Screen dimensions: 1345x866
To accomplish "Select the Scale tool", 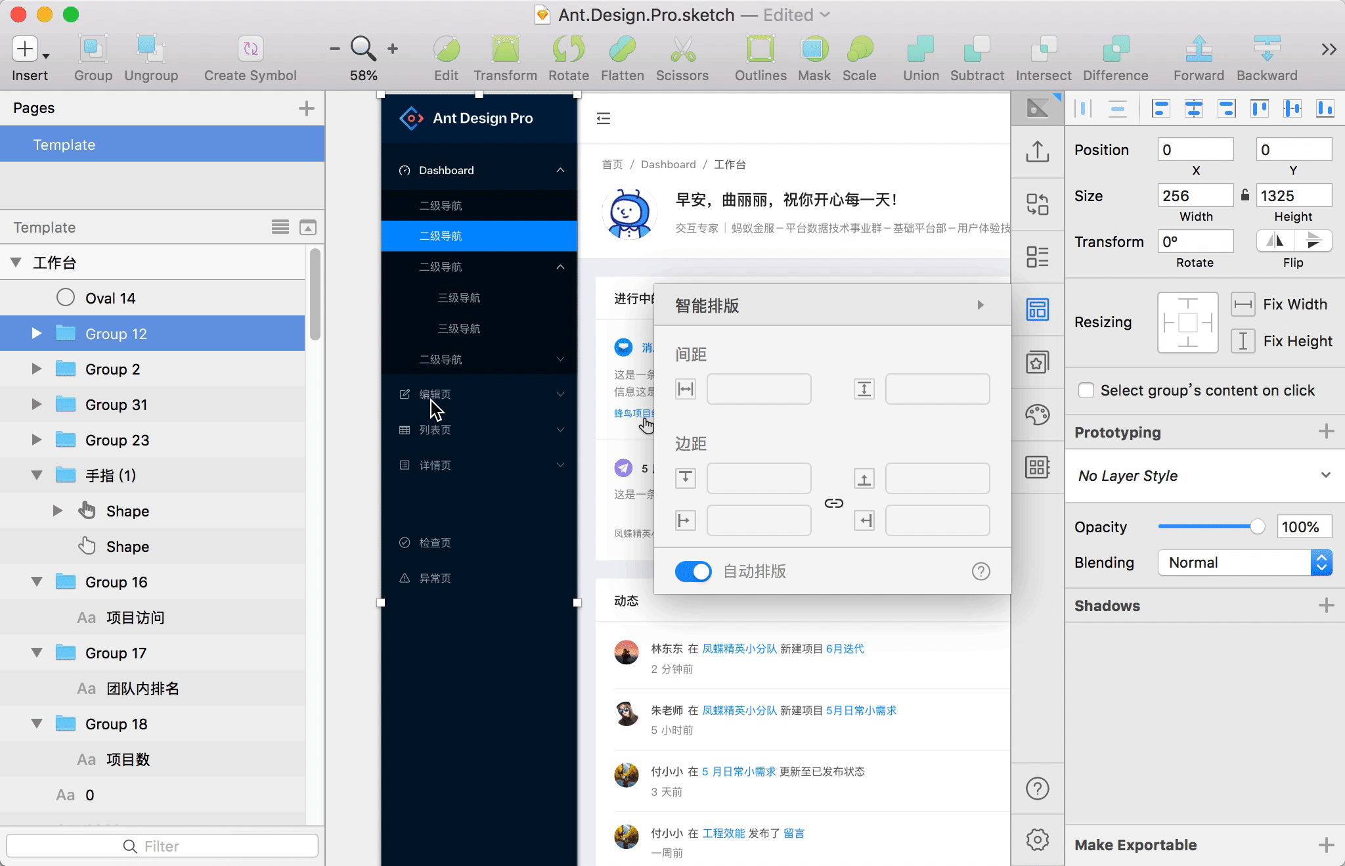I will tap(860, 49).
